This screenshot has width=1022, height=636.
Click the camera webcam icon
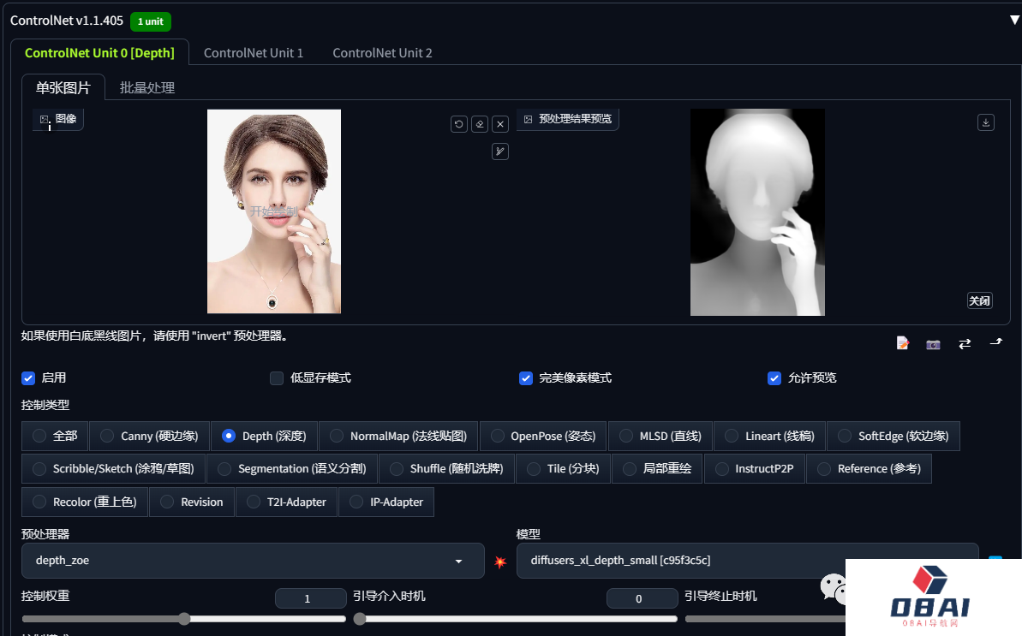point(933,343)
